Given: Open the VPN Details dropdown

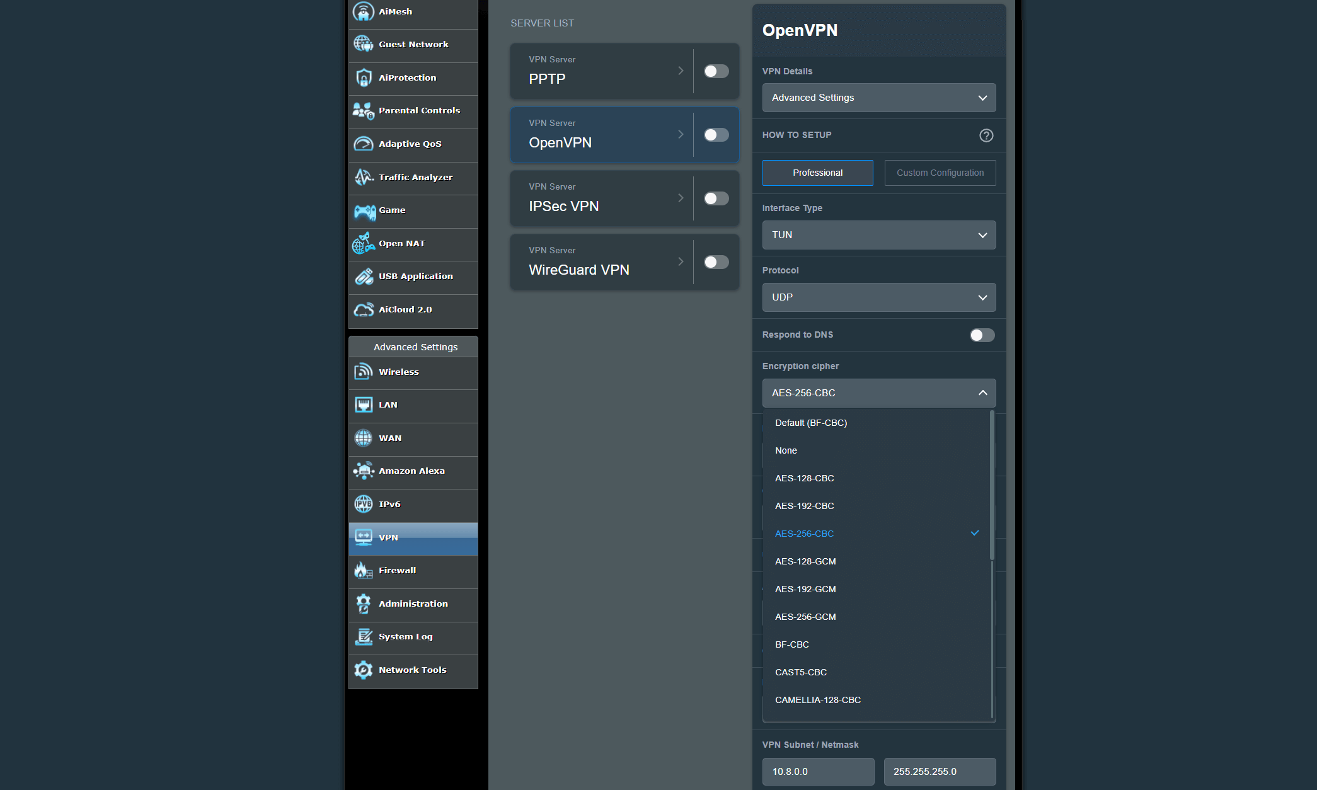Looking at the screenshot, I should tap(879, 98).
